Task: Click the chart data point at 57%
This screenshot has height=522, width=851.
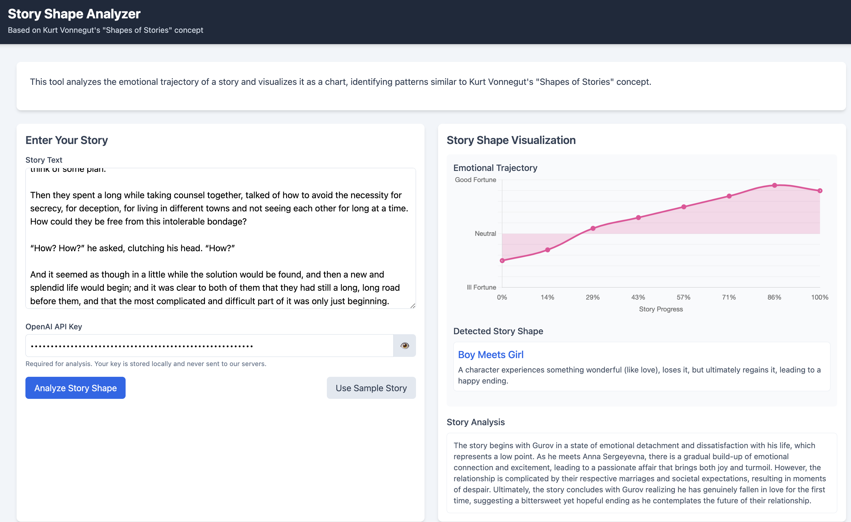Action: click(684, 207)
